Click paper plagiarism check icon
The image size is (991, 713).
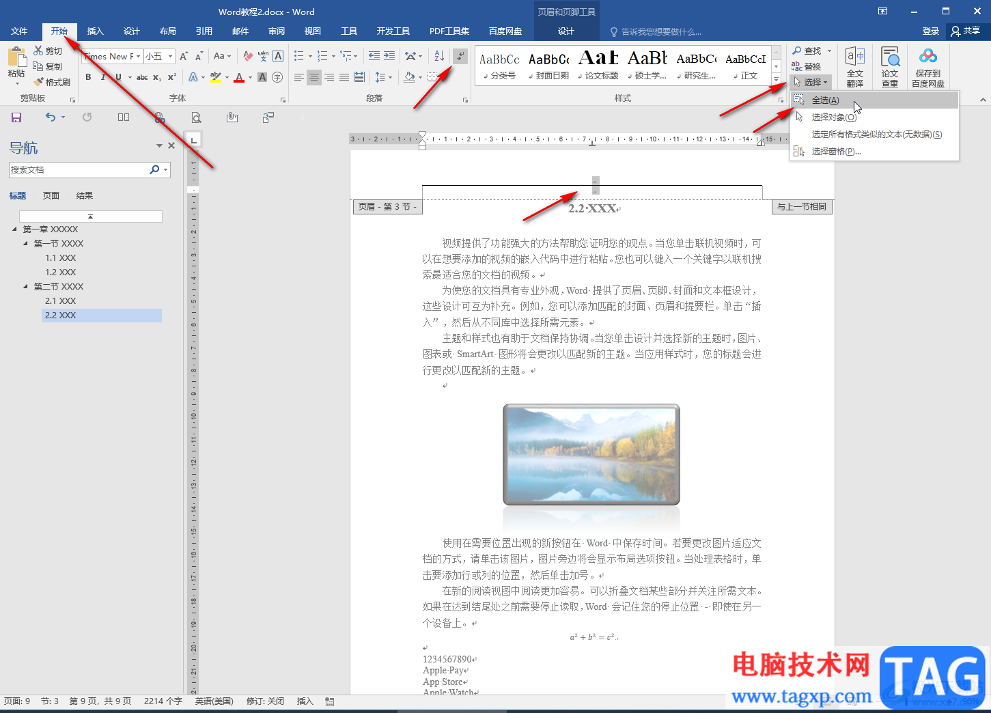(x=890, y=67)
